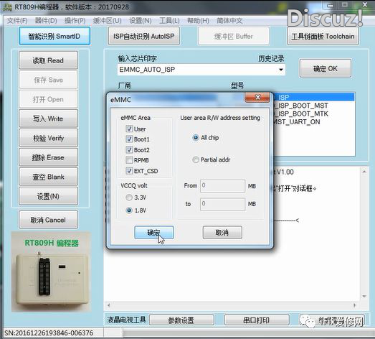Click the 智能识别 SmartID button
Screen dimensions: 375x339
pyautogui.click(x=54, y=36)
